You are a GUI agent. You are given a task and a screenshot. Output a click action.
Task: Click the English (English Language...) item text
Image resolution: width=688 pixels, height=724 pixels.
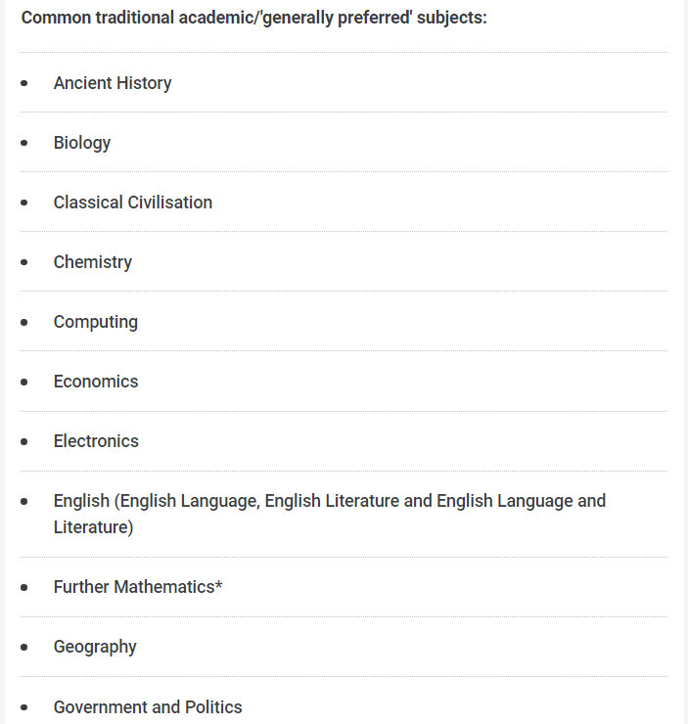[x=329, y=501]
